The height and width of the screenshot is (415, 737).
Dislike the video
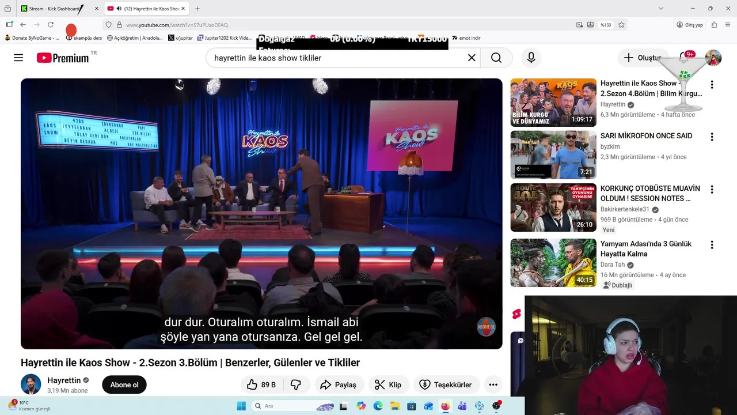296,384
